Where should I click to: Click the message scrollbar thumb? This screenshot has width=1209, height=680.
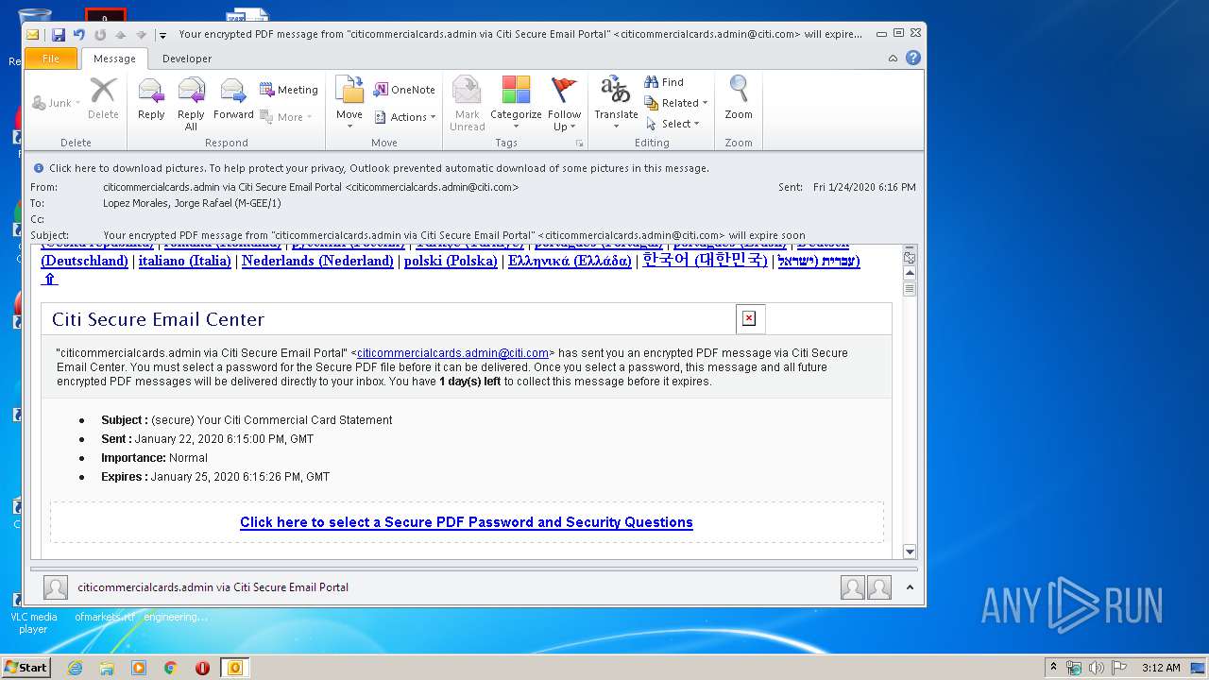point(910,289)
